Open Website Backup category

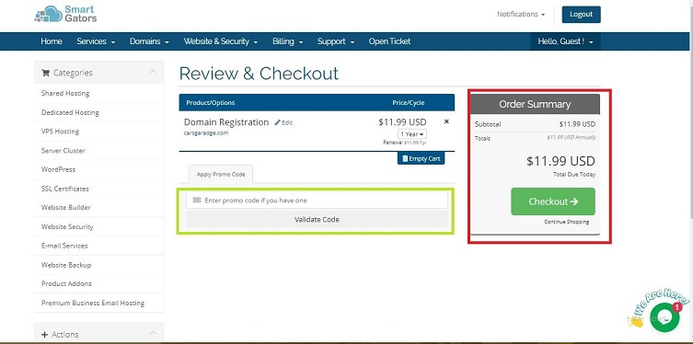click(x=66, y=265)
